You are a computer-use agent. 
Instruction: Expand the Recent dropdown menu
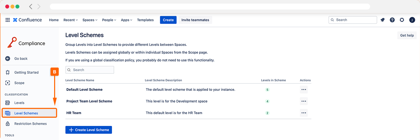point(71,20)
